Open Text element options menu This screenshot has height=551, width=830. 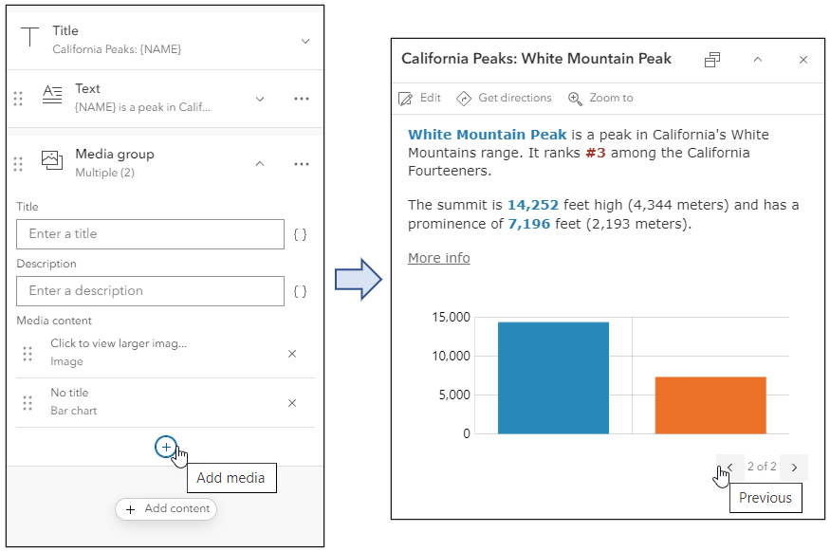tap(302, 99)
